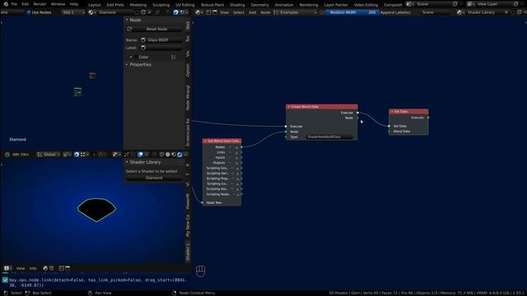Click the Blender logo icon
The image size is (527, 296).
pos(6,4)
